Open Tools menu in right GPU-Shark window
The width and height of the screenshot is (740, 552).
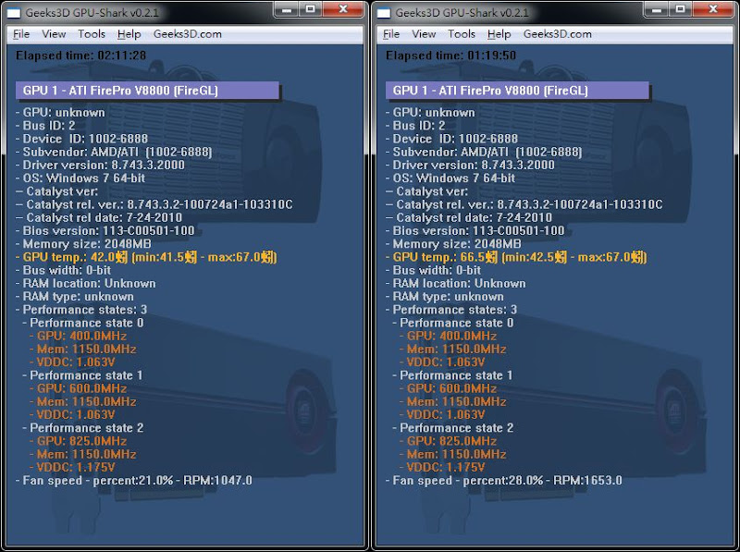pyautogui.click(x=462, y=34)
